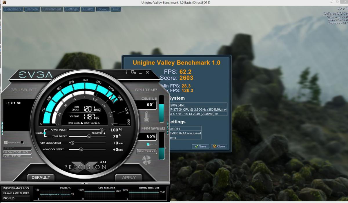Collapse the monitoring graph panel arrow
The width and height of the screenshot is (348, 203).
(84, 183)
